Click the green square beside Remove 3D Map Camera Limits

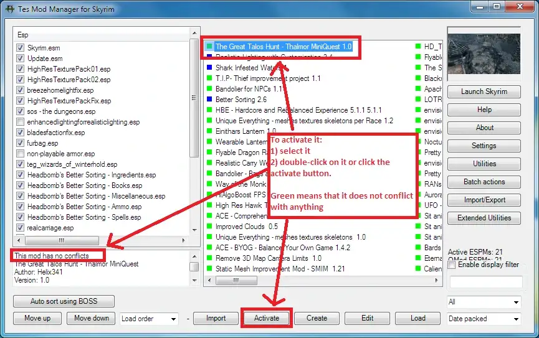tap(210, 258)
